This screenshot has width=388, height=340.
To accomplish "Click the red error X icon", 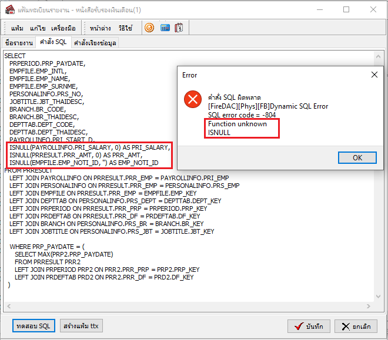I will 192,99.
